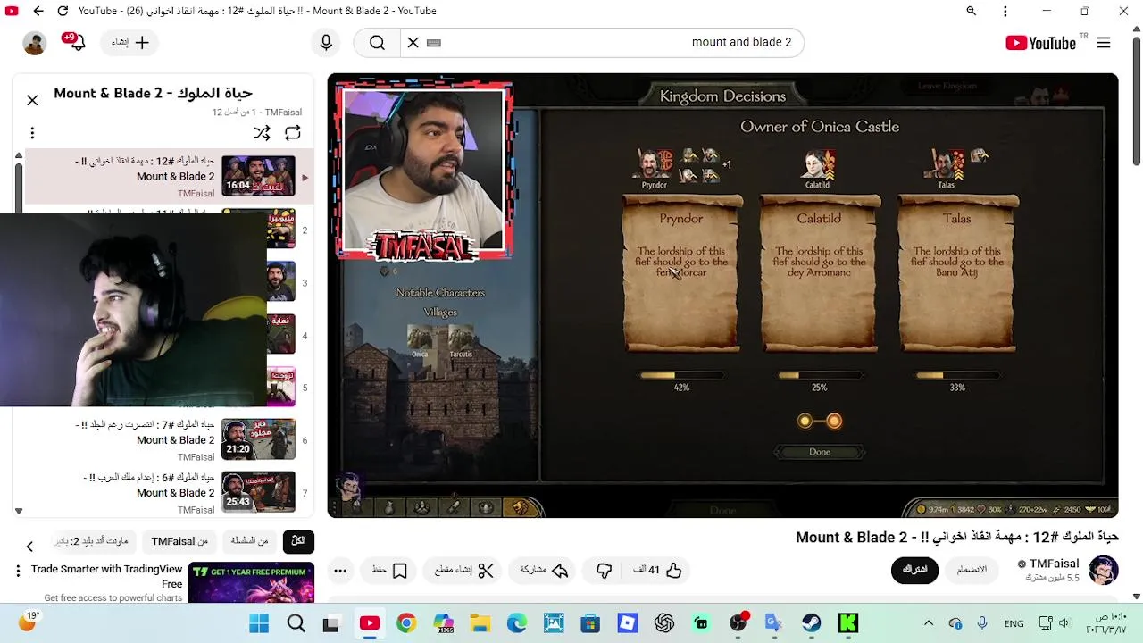Select the 'الكل' filter chip
The height and width of the screenshot is (643, 1143).
pos(298,541)
